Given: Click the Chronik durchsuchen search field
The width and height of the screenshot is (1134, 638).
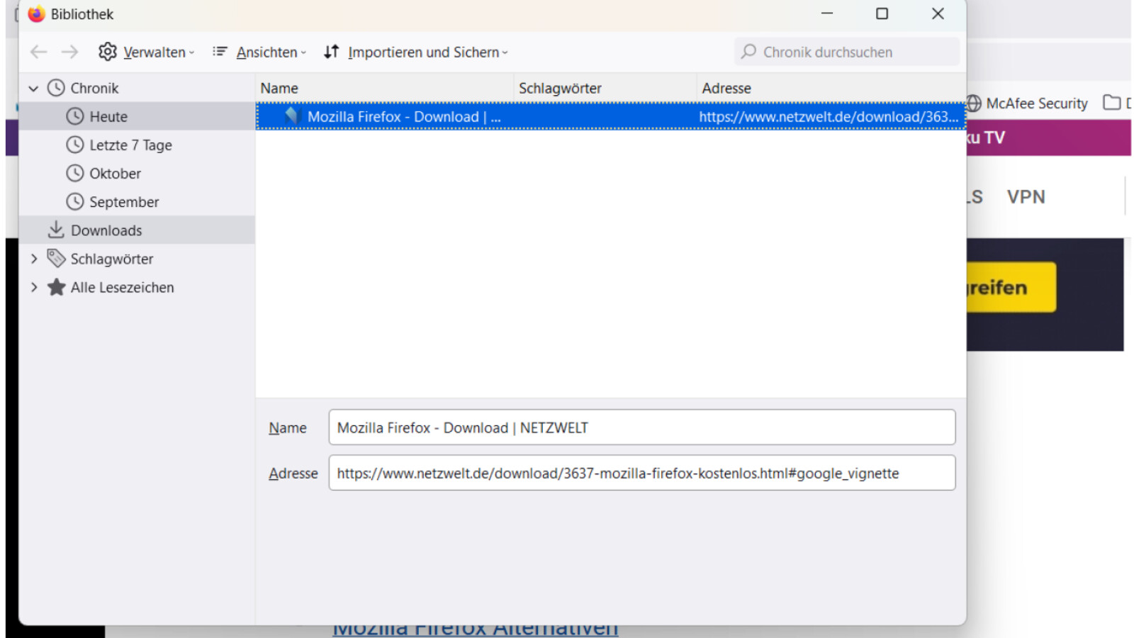Looking at the screenshot, I should coord(847,52).
